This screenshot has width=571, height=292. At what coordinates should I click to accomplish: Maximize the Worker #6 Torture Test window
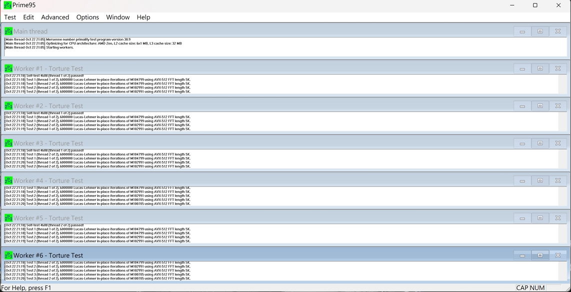[540, 255]
